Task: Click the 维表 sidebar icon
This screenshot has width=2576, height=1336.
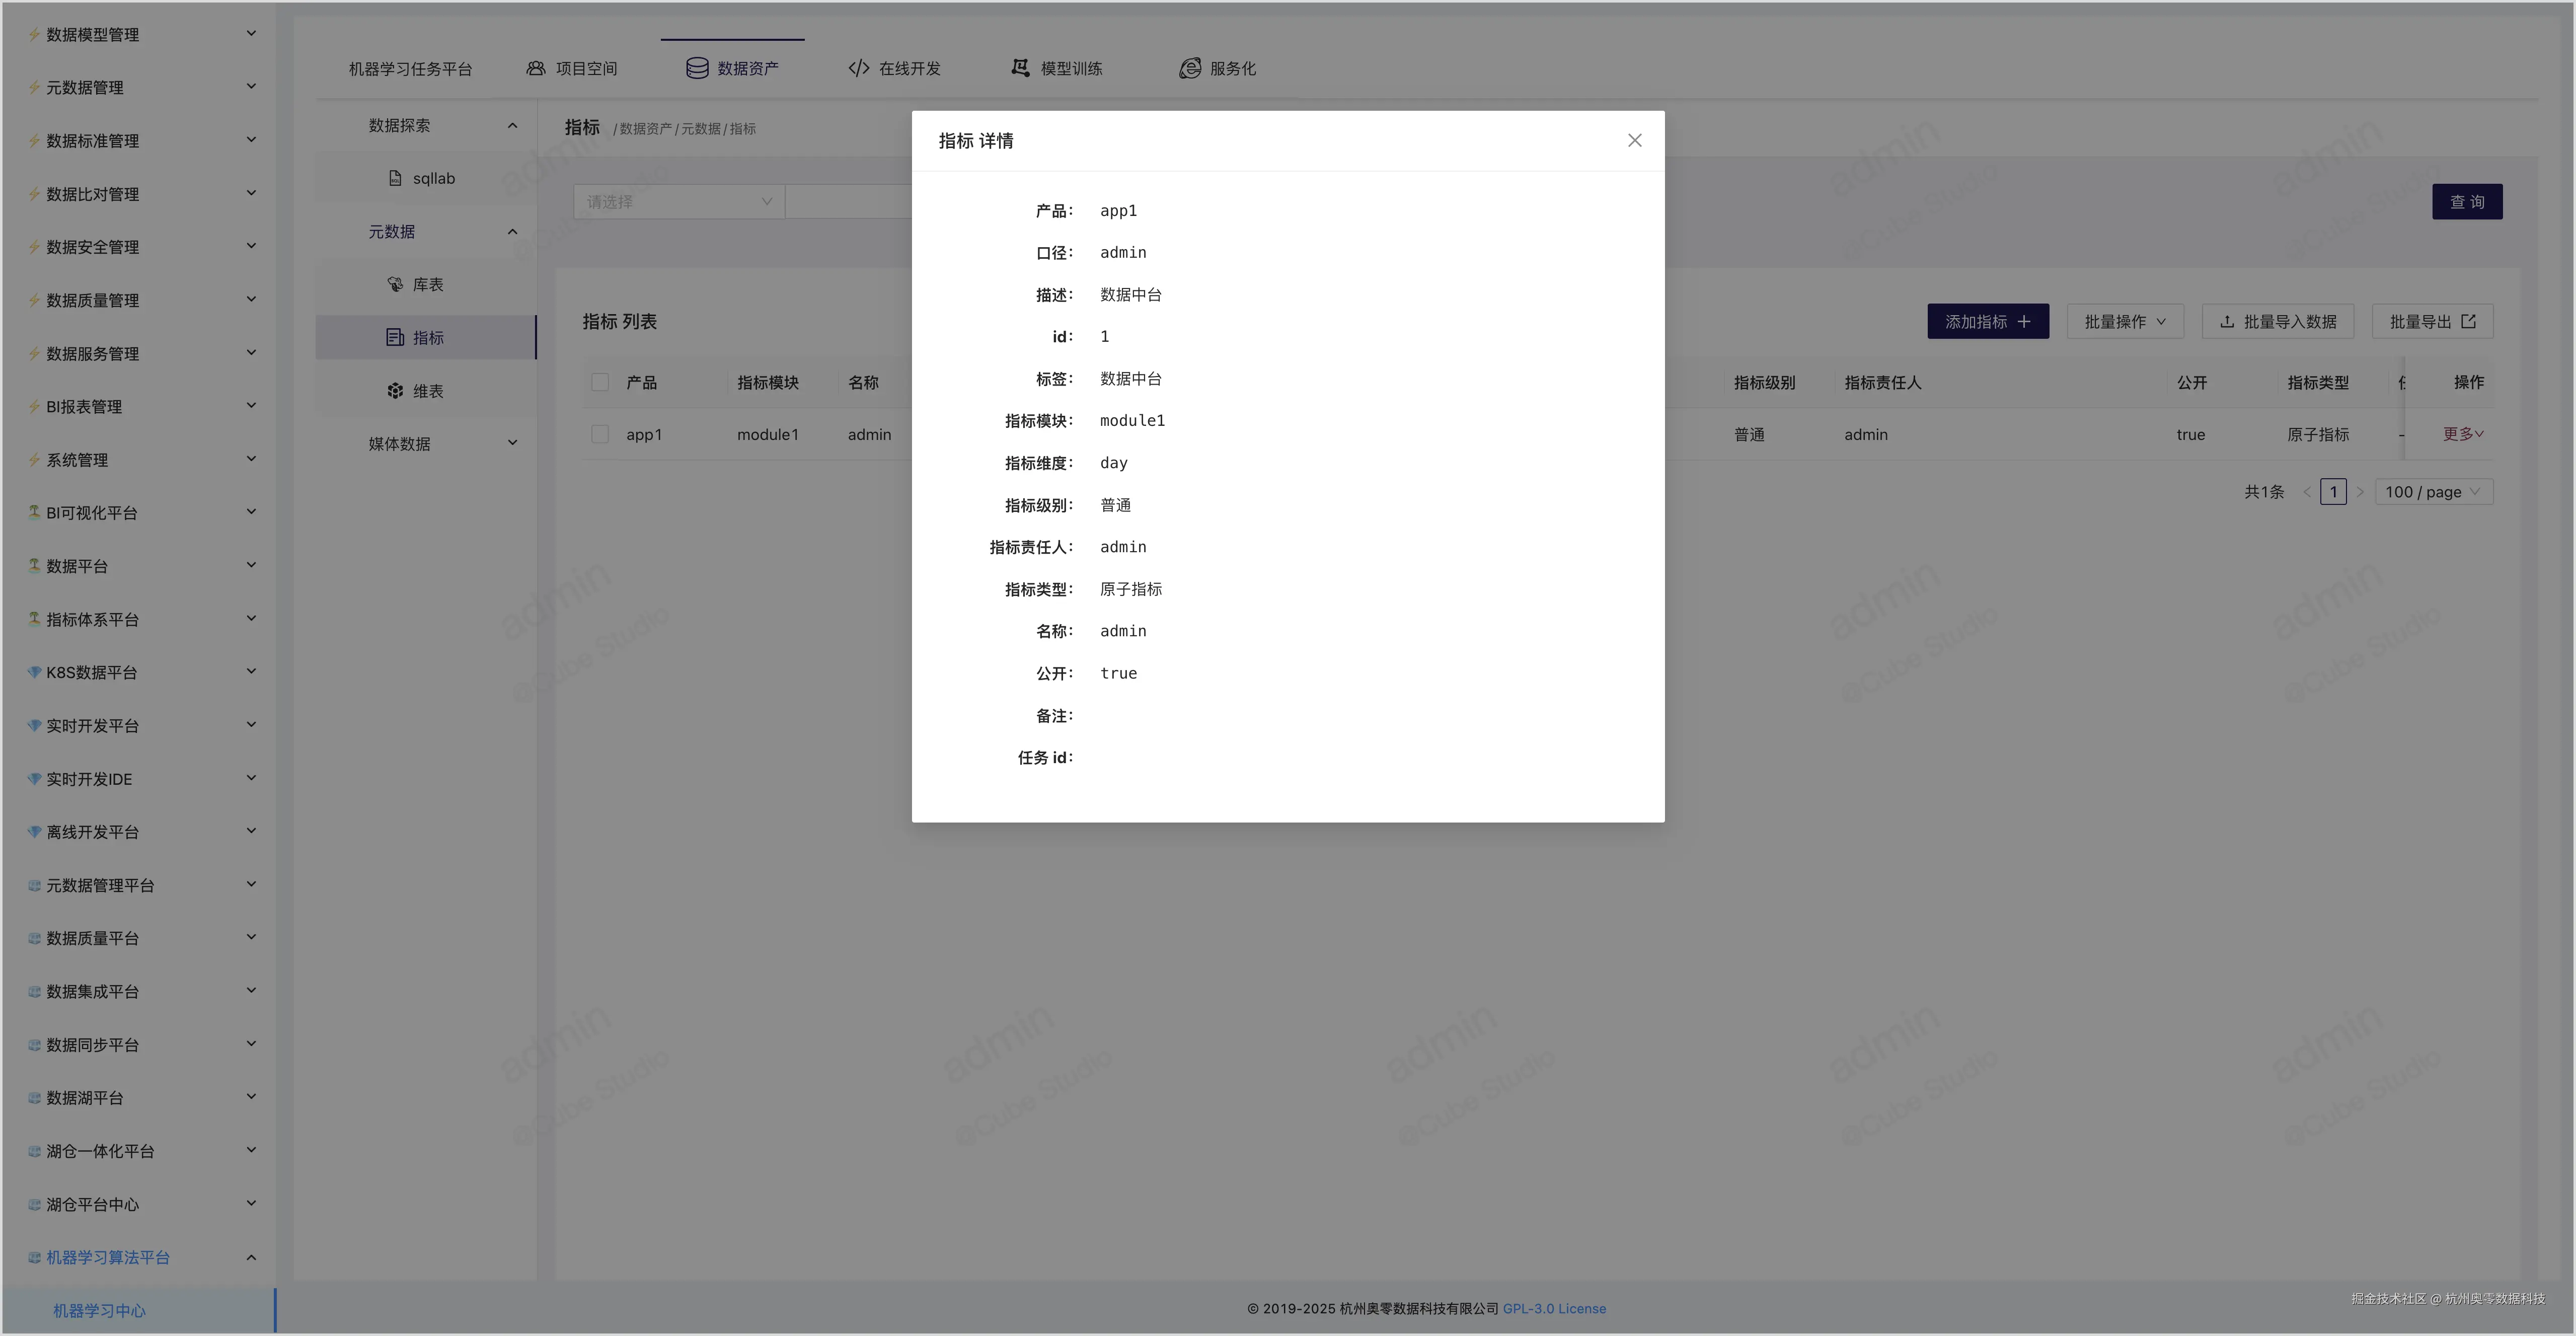Action: [395, 391]
